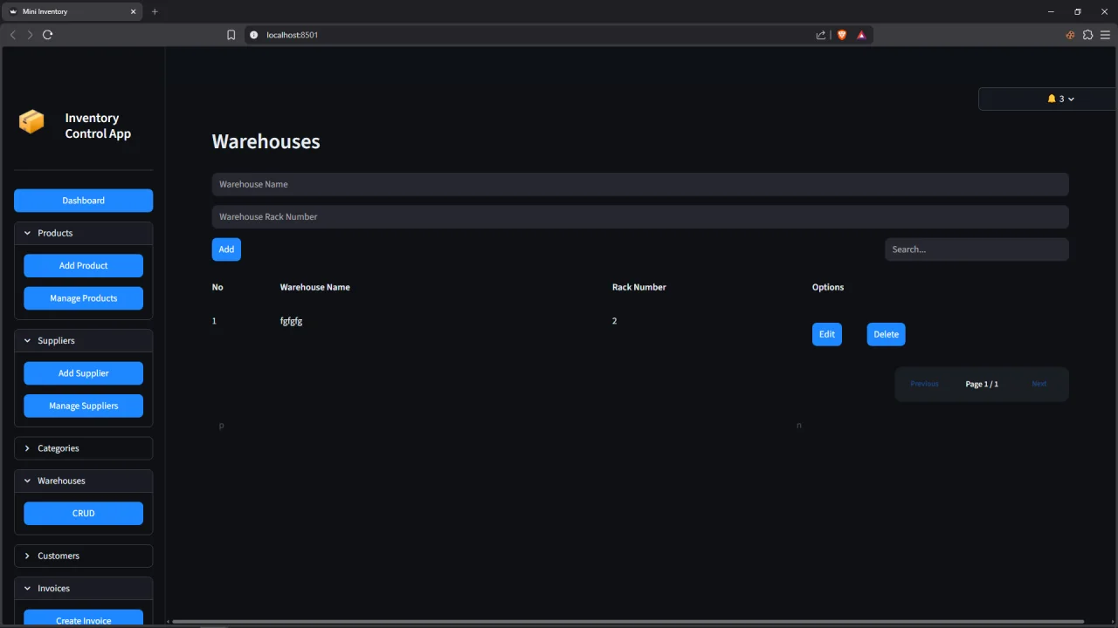Collapse the Suppliers sidebar section
This screenshot has width=1118, height=628.
[83, 340]
